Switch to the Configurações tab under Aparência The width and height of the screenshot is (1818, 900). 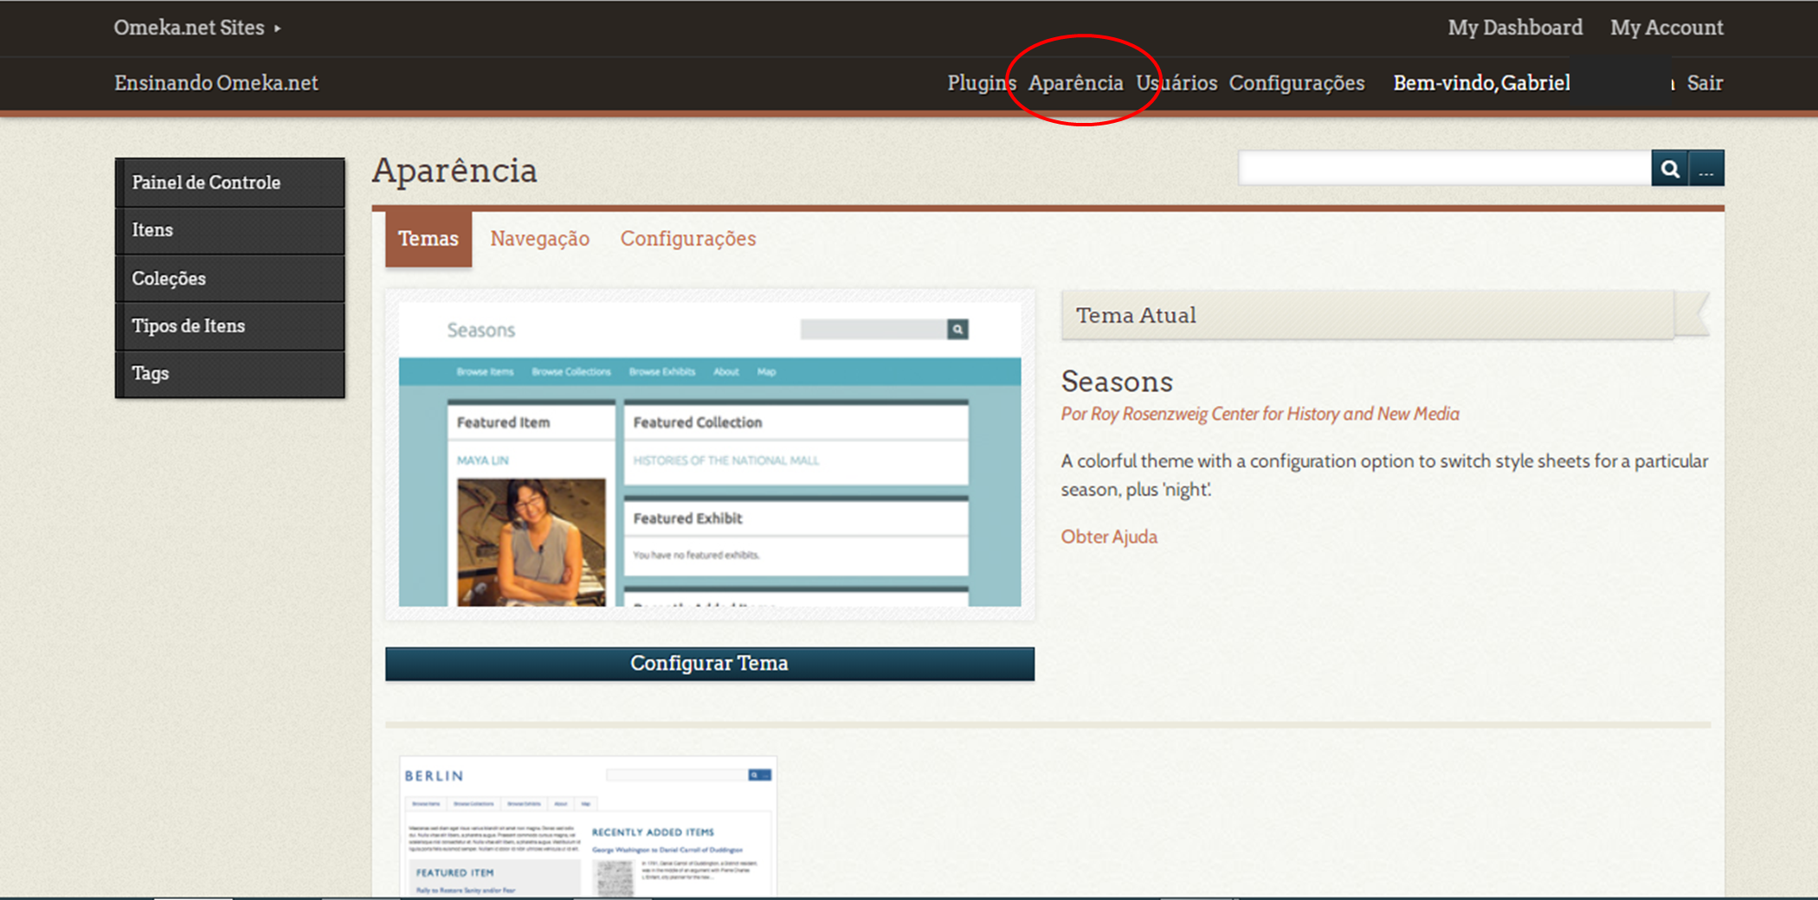(688, 239)
